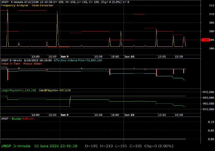
Task: Click the Effective Volume Flow=75,590,024 readout
Action: click(78, 60)
